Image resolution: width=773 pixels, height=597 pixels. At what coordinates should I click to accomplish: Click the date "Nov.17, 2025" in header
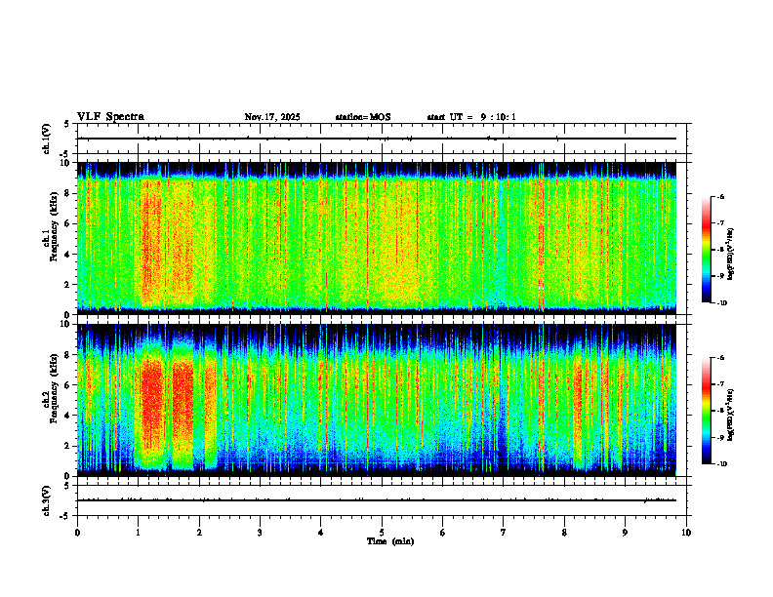point(272,117)
